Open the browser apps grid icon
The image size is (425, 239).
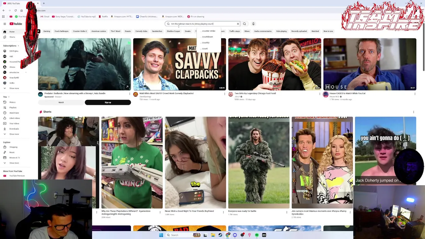point(3,17)
